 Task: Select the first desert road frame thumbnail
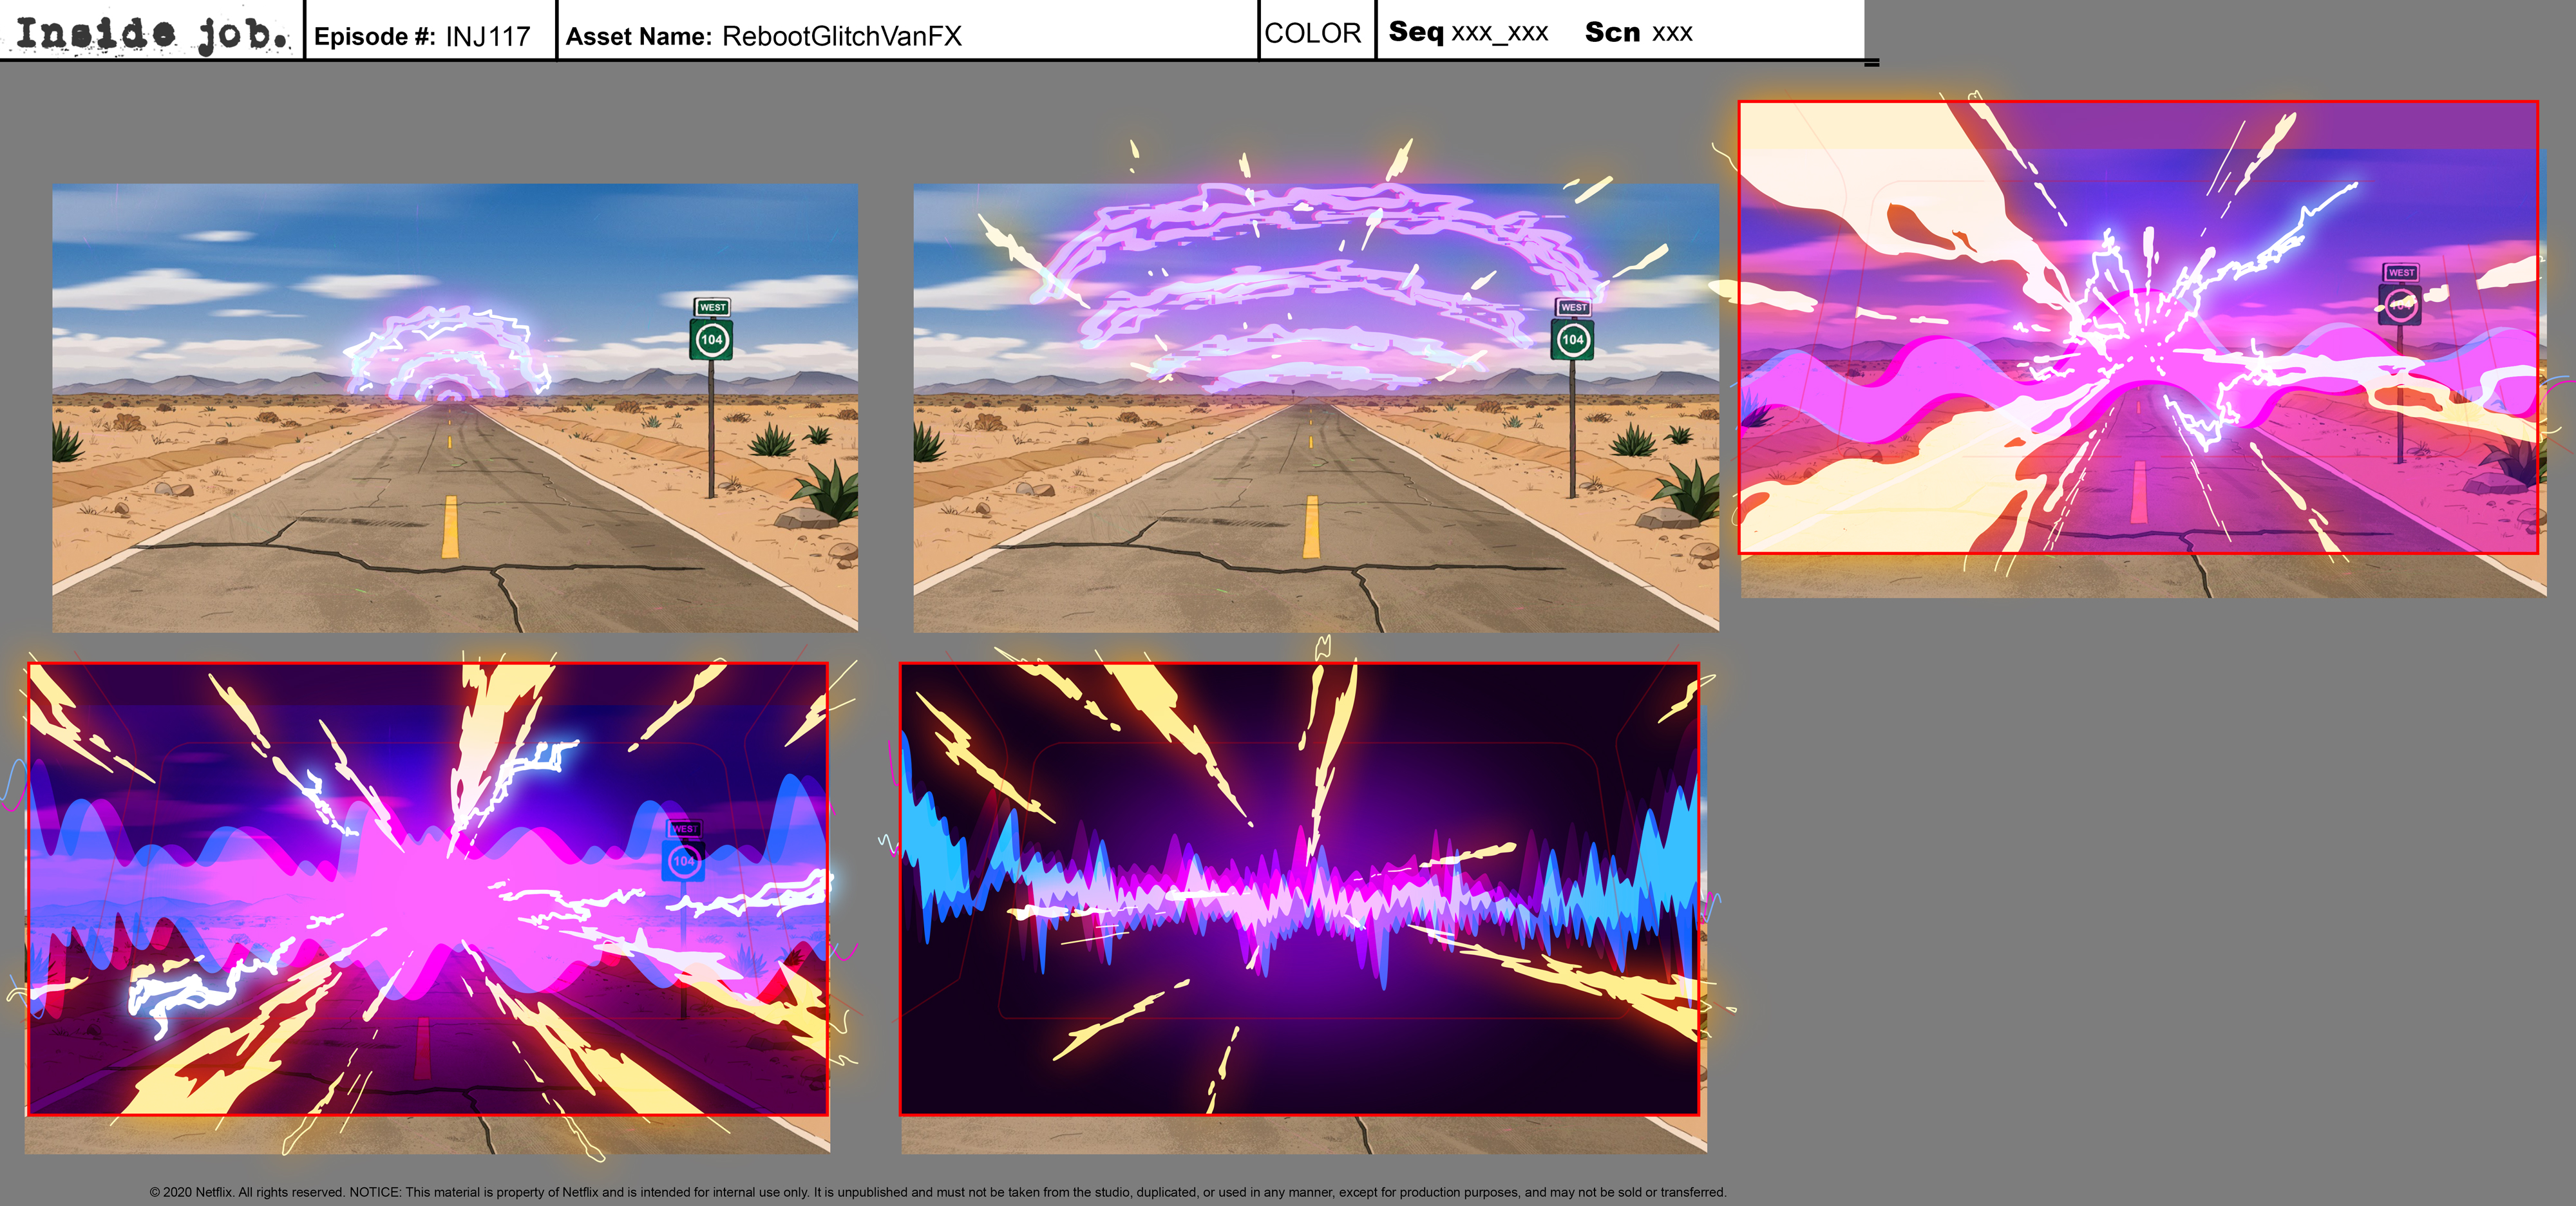(455, 407)
